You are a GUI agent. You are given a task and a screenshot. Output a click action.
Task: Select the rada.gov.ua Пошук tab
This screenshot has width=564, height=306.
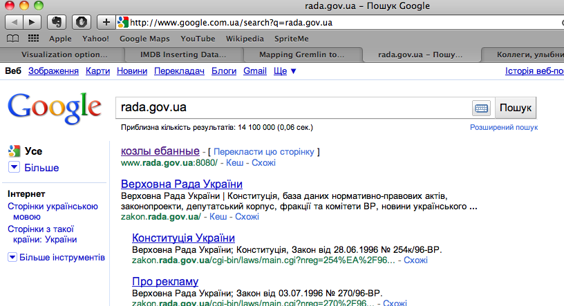(421, 55)
